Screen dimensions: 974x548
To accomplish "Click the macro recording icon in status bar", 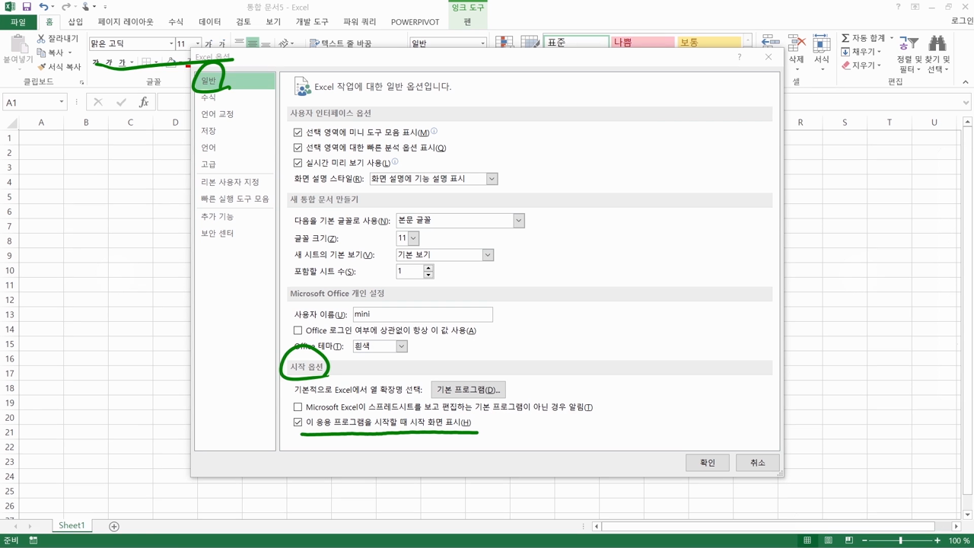I will pos(33,540).
